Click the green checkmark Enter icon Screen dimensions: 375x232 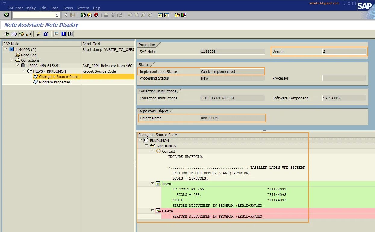click(7, 15)
